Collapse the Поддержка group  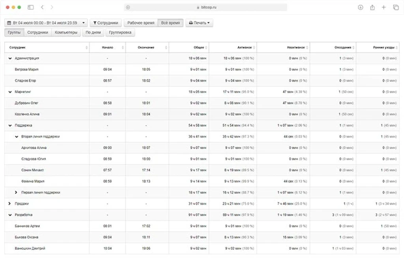click(x=10, y=125)
